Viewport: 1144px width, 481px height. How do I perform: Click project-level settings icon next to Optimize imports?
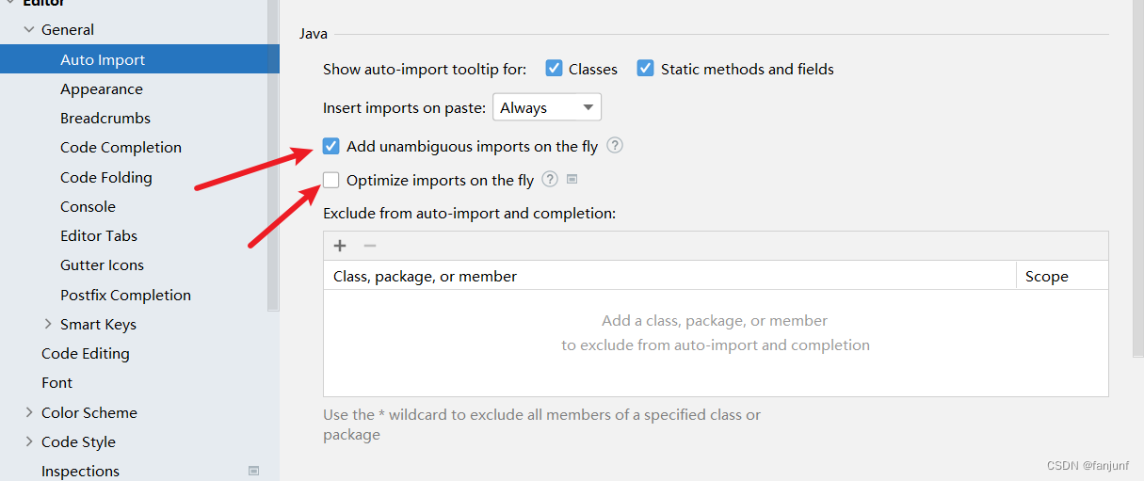(x=572, y=180)
